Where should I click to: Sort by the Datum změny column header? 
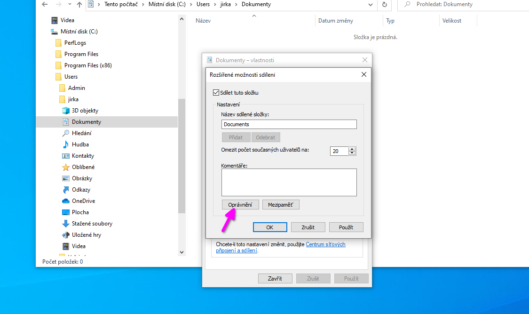(x=337, y=21)
